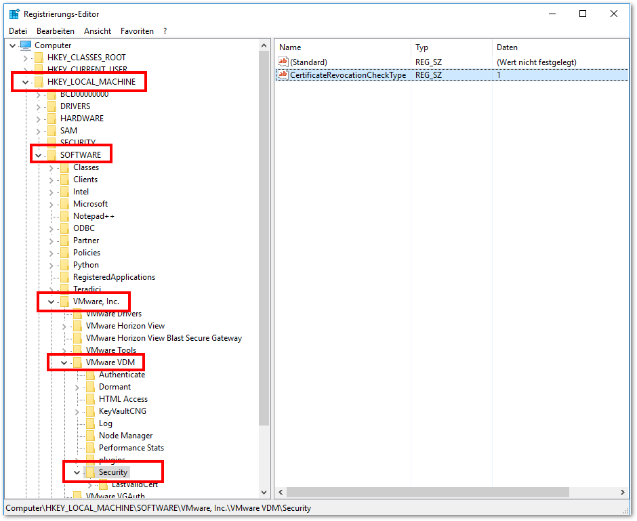This screenshot has height=521, width=637.
Task: Sort values by the Name column header
Action: point(342,47)
